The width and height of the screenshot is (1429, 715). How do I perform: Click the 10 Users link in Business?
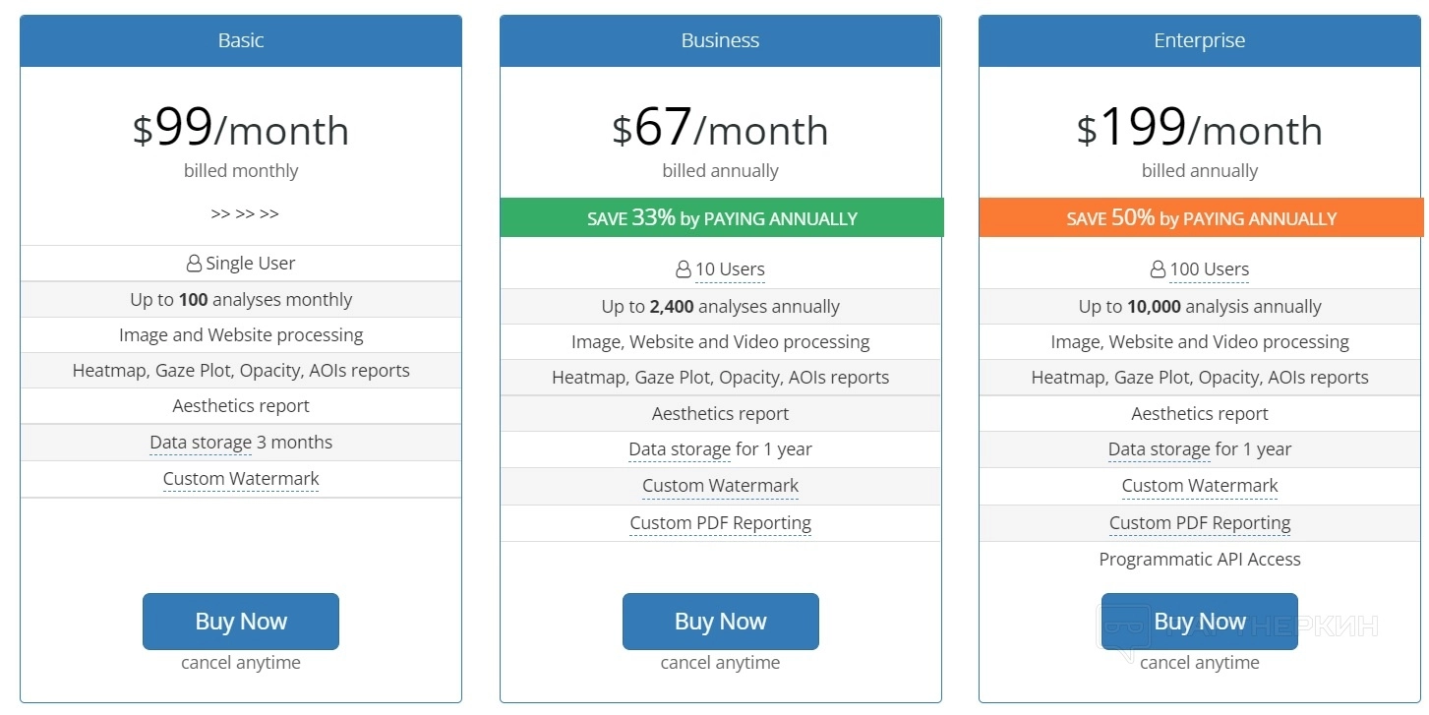730,269
